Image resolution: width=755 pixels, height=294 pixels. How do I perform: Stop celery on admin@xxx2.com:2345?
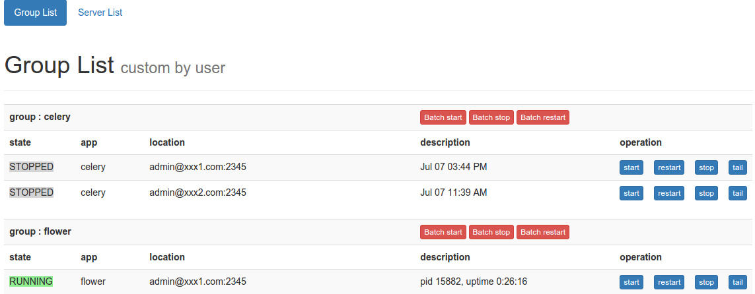706,193
